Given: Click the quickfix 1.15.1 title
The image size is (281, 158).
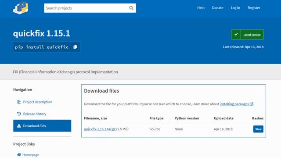Looking at the screenshot, I should [41, 33].
